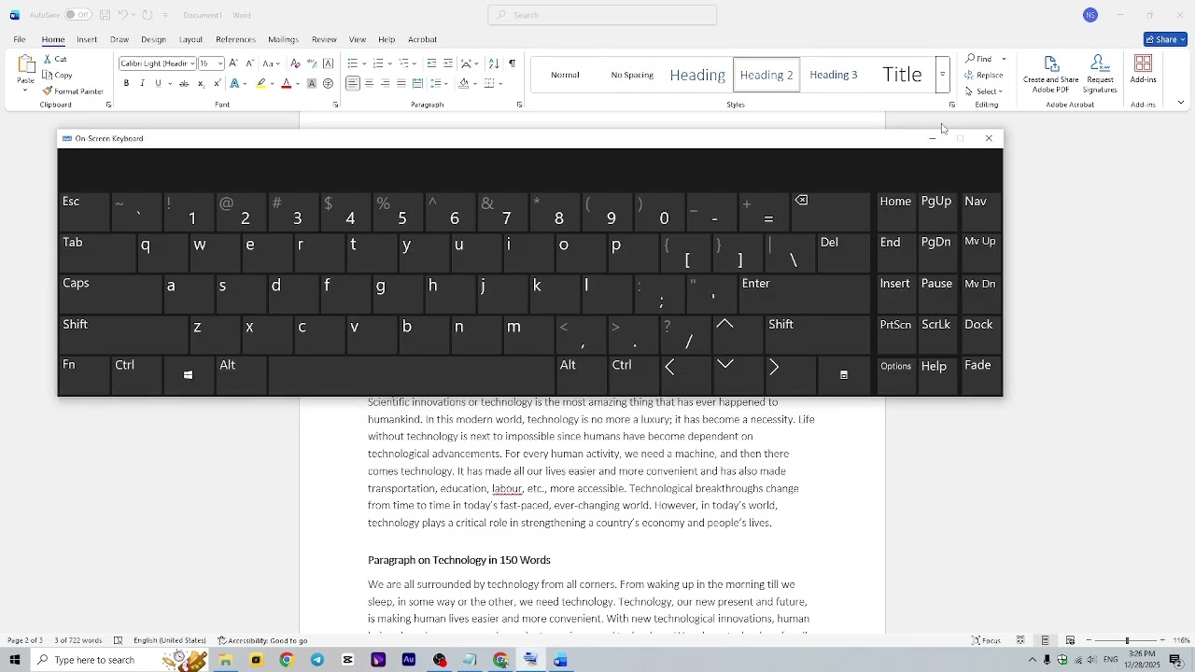Expand the Styles gallery
The width and height of the screenshot is (1195, 672).
pyautogui.click(x=943, y=75)
